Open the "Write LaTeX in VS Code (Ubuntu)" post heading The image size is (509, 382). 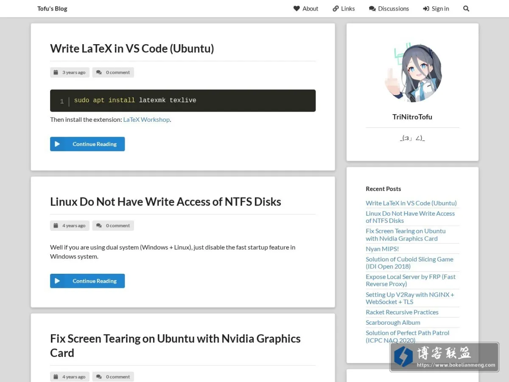tap(132, 49)
